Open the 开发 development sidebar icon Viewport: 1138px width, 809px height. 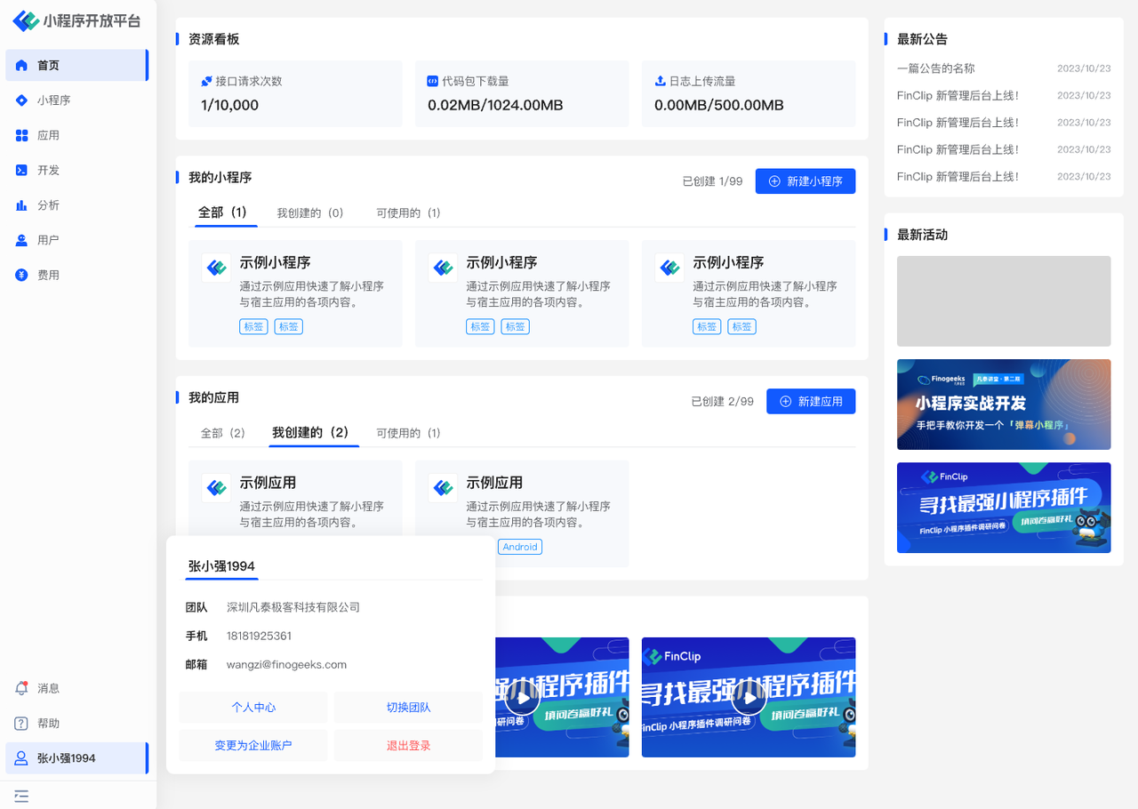[x=22, y=170]
